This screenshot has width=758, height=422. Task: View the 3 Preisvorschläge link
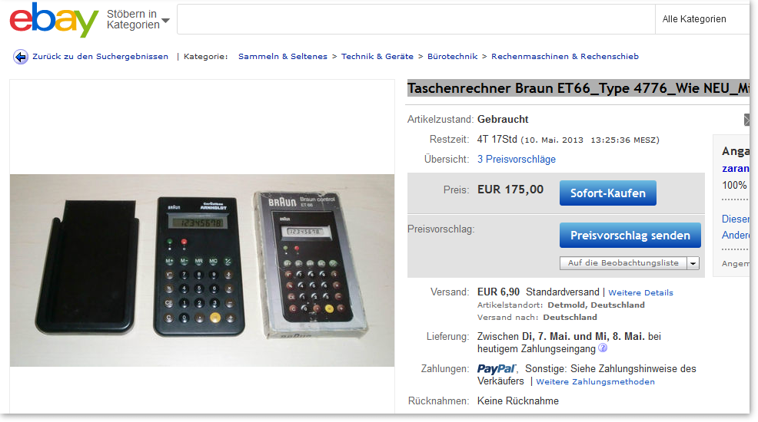tap(517, 159)
